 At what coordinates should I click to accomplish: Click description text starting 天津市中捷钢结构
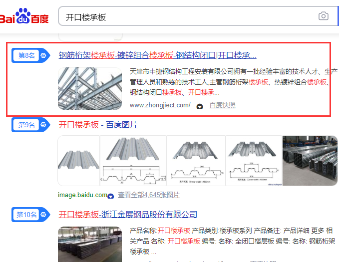(x=234, y=82)
